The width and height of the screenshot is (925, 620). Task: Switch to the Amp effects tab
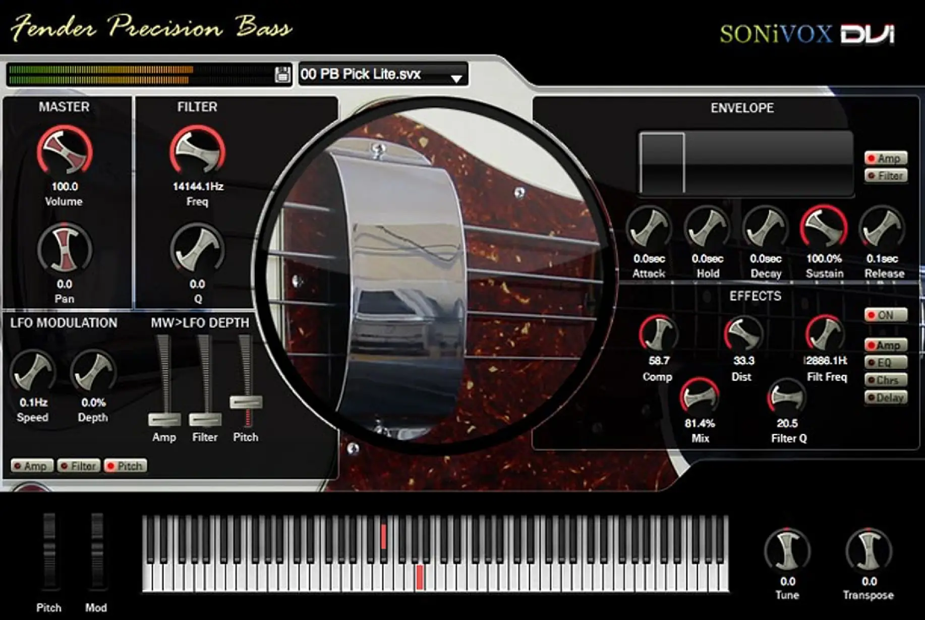coord(886,345)
